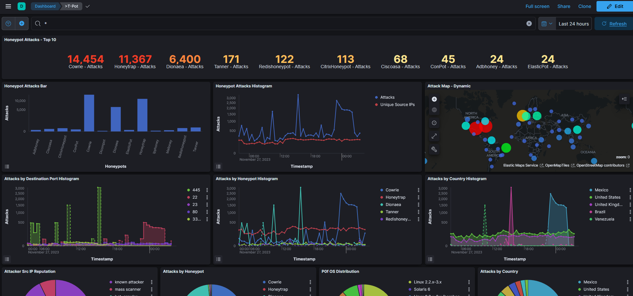Open the hamburger navigation menu

[8, 6]
